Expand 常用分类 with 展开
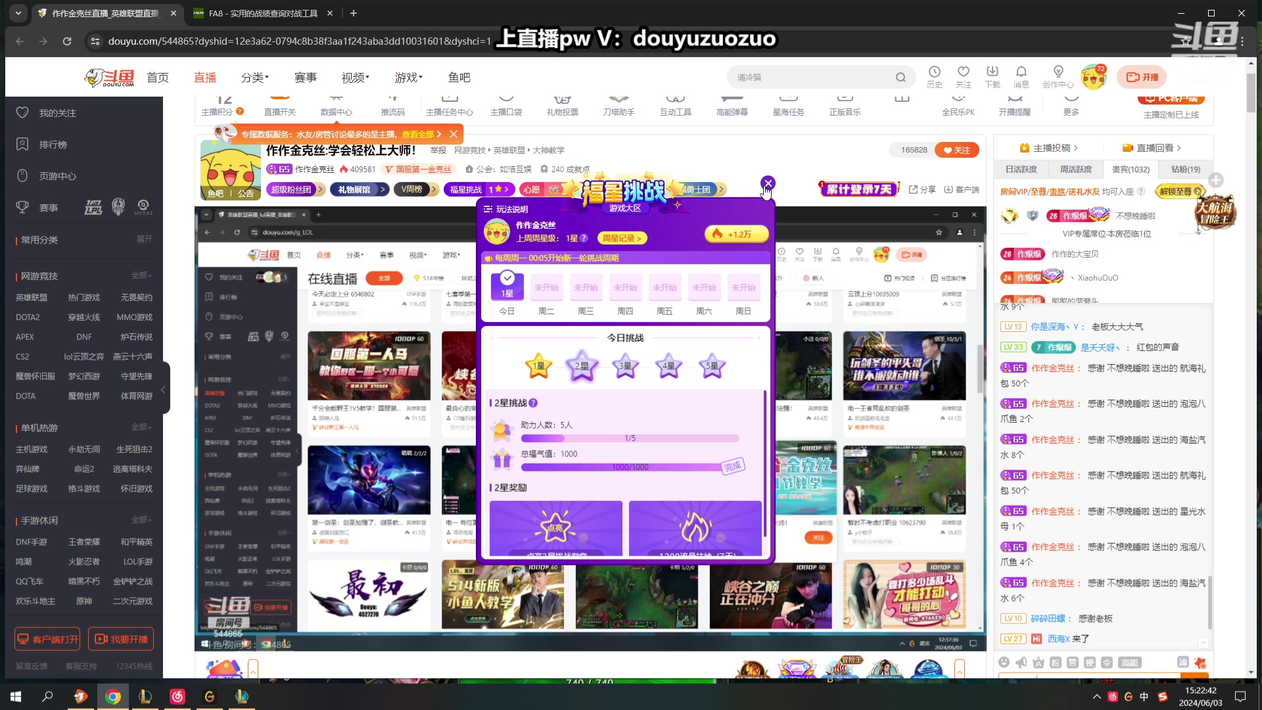This screenshot has width=1262, height=710. (144, 239)
